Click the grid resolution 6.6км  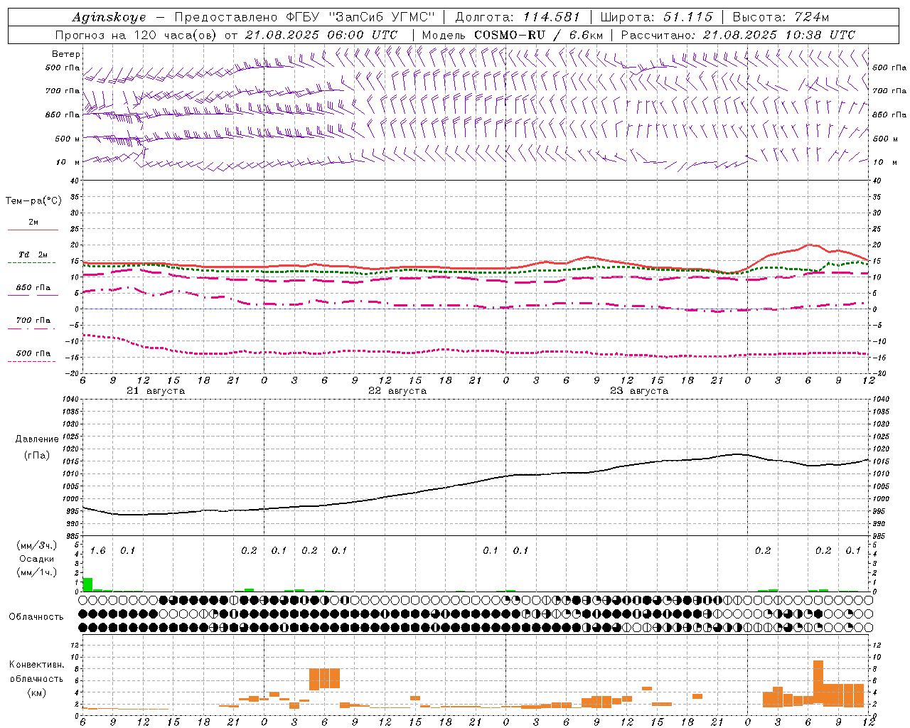click(586, 35)
